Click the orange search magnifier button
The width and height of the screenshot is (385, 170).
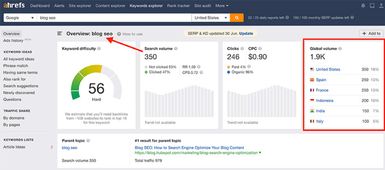[x=237, y=18]
